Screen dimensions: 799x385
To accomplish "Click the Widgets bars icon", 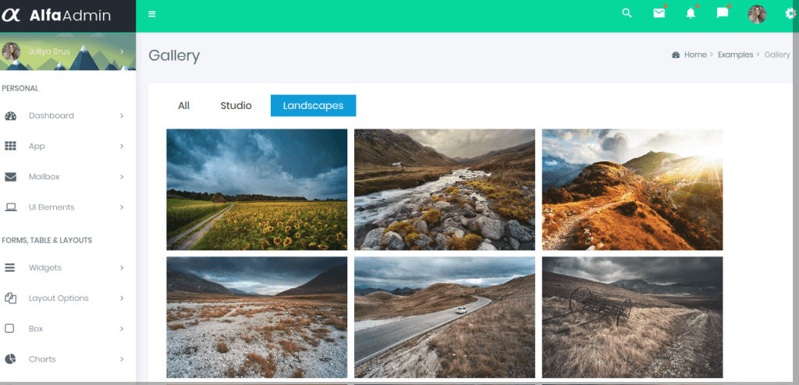I will coord(9,268).
